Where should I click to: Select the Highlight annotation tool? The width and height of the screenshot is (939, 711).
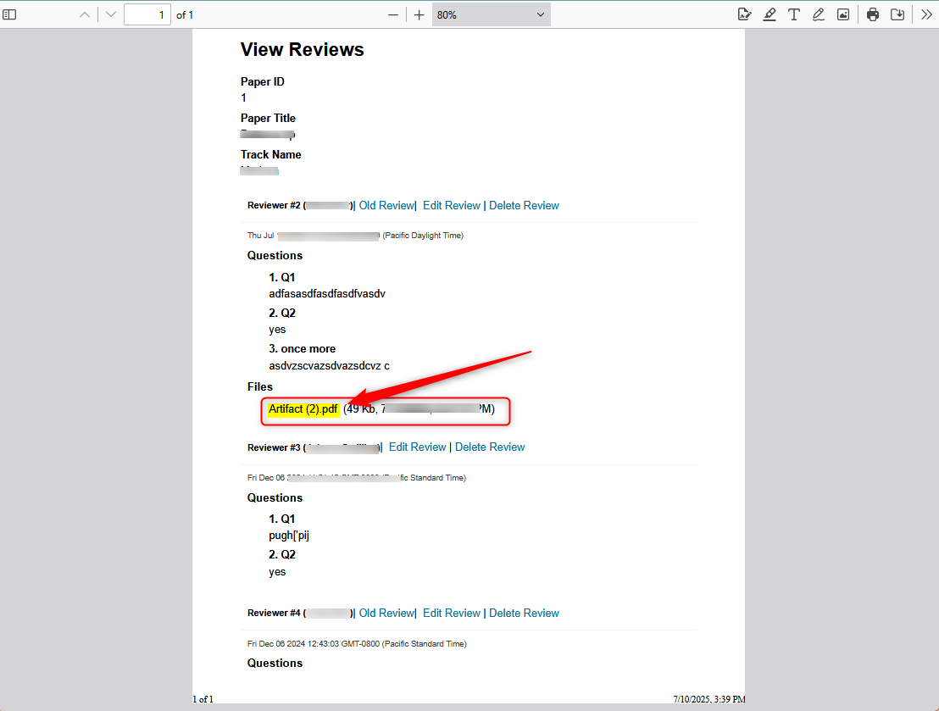[770, 14]
